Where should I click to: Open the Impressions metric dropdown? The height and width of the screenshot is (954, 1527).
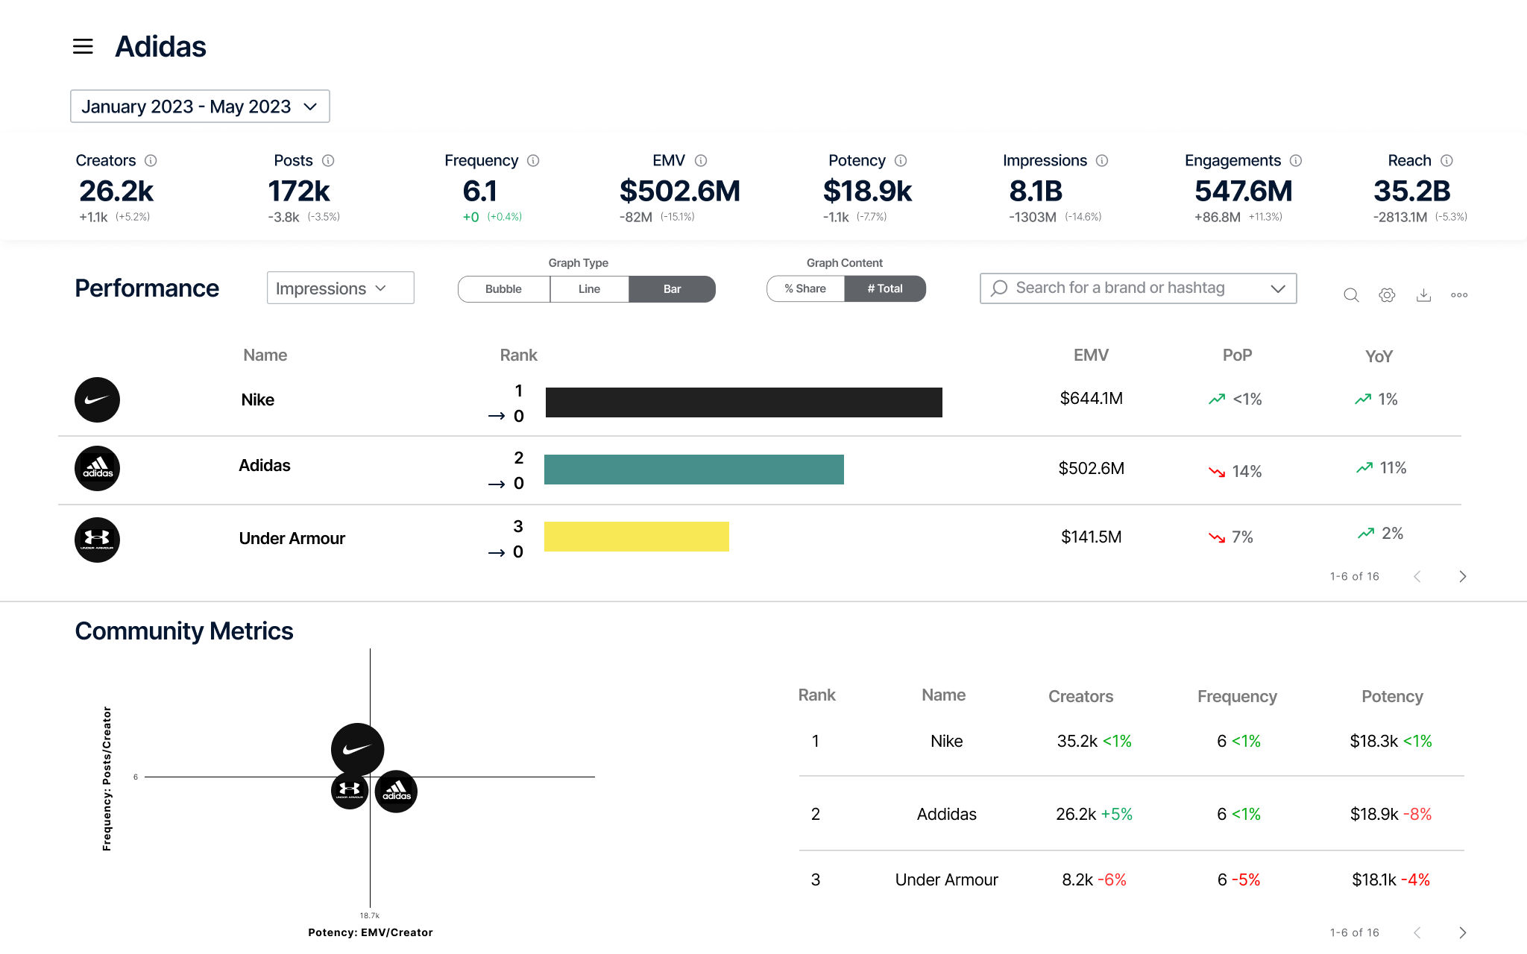click(340, 288)
